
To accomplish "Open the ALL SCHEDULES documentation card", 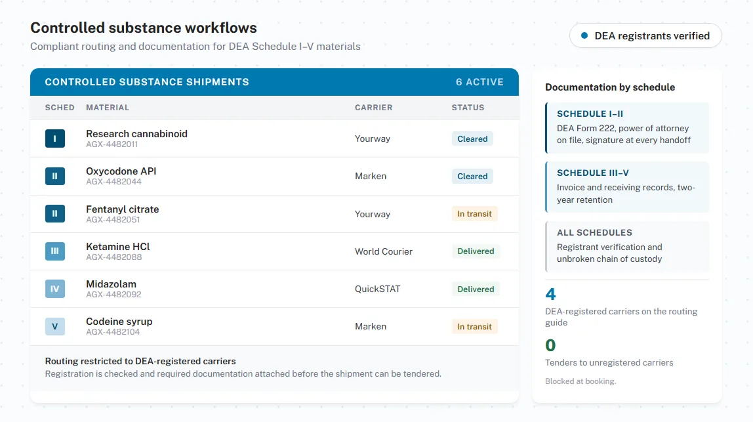I will (627, 246).
